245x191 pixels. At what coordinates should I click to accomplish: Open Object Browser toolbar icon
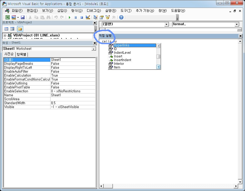pyautogui.click(x=108, y=17)
